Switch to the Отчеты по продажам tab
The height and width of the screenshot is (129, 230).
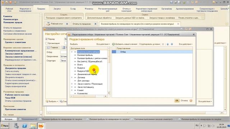tap(82, 24)
